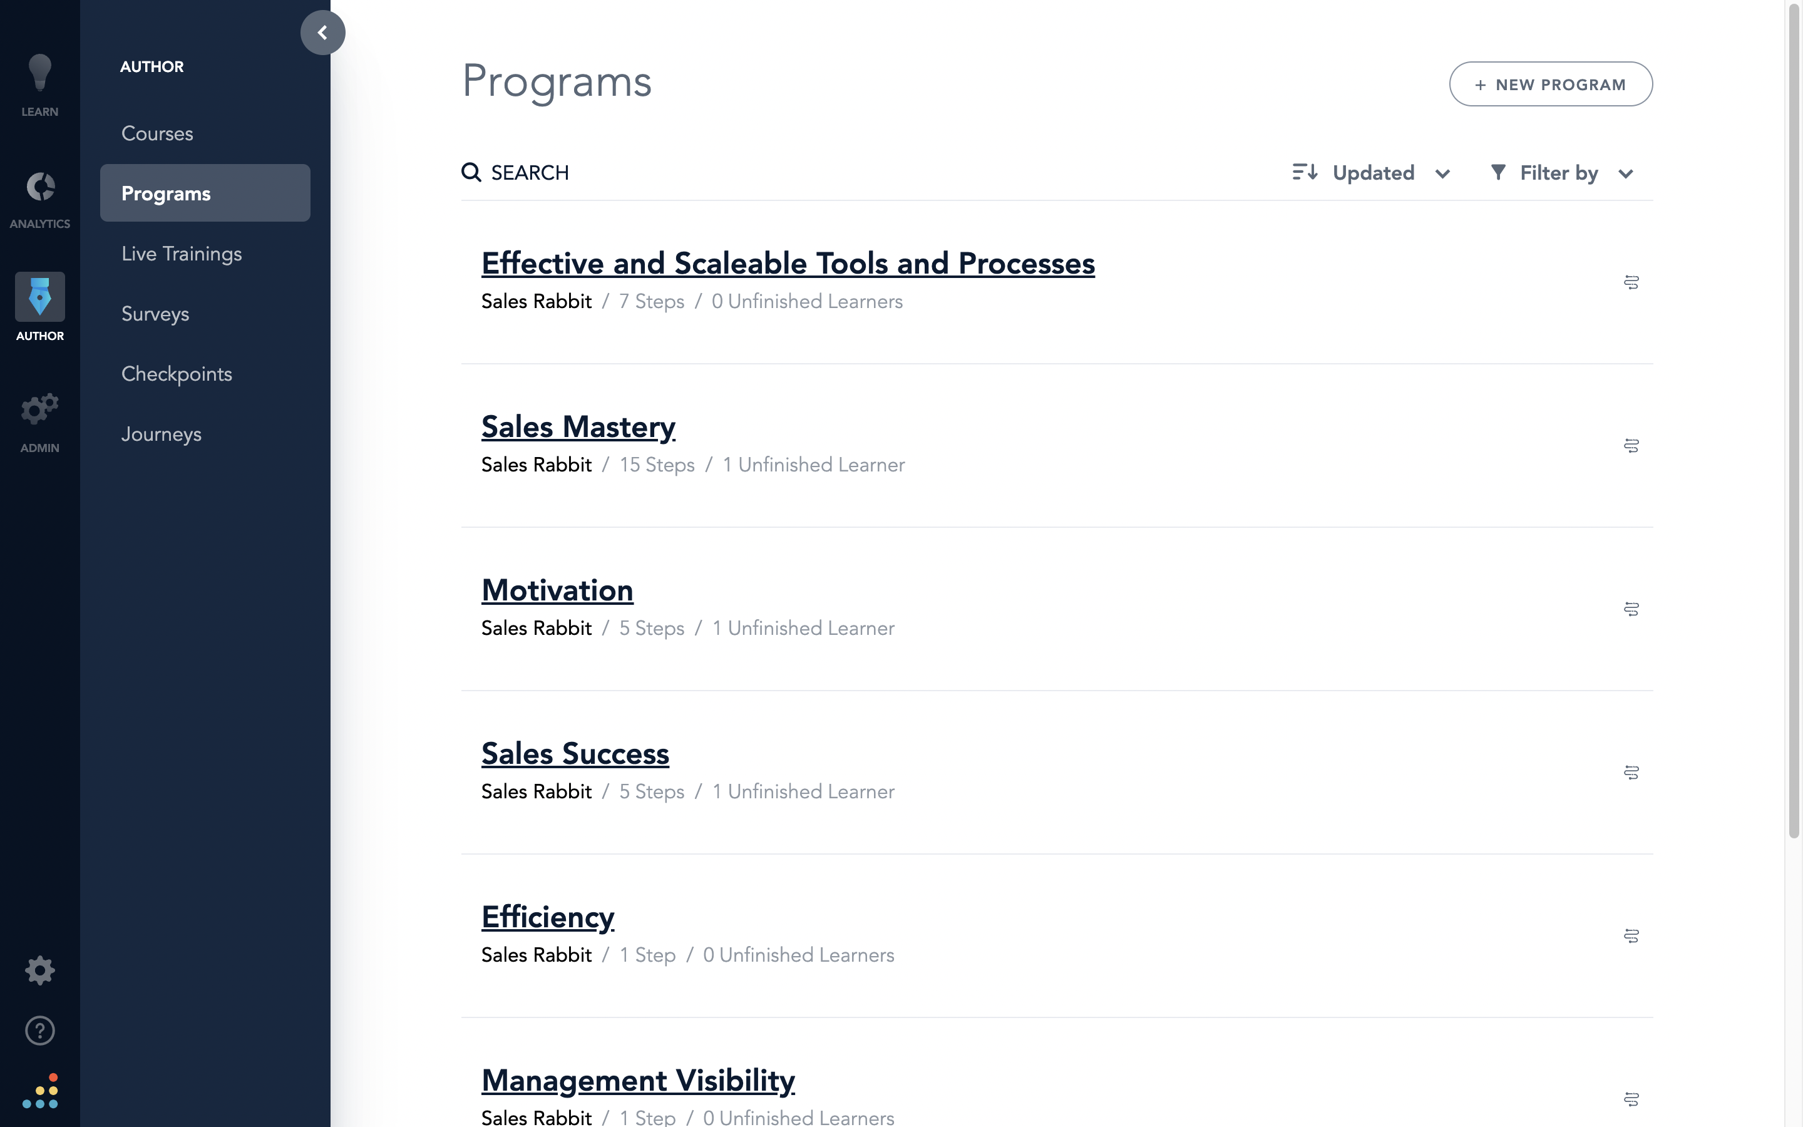
Task: Expand the Updated sort dropdown
Action: click(1372, 173)
